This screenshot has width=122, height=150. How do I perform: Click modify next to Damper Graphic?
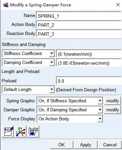click(113, 110)
